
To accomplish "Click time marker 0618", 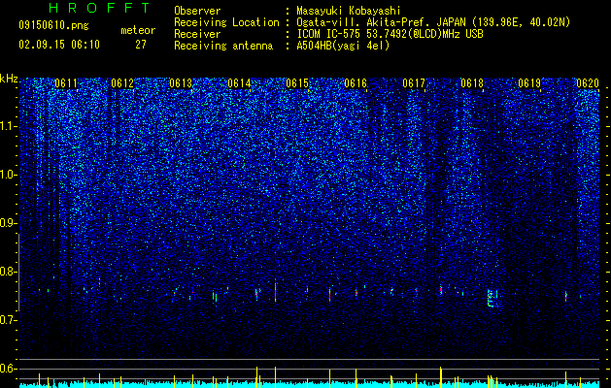I will [472, 83].
